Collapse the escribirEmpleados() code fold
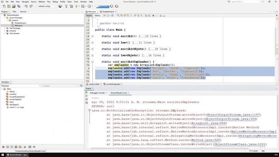Image resolution: width=279 pixels, height=157 pixels. pyautogui.click(x=92, y=62)
